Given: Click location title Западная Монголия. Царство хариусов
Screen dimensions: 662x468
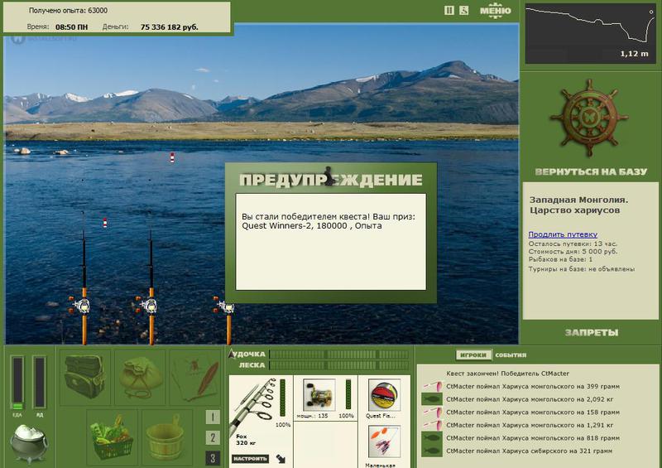Looking at the screenshot, I should coord(578,205).
